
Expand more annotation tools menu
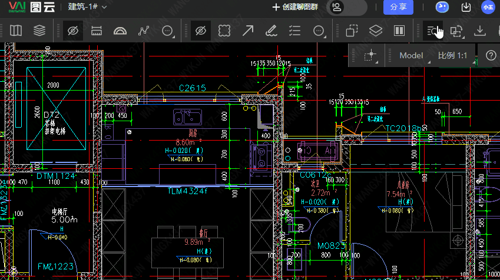click(x=319, y=31)
